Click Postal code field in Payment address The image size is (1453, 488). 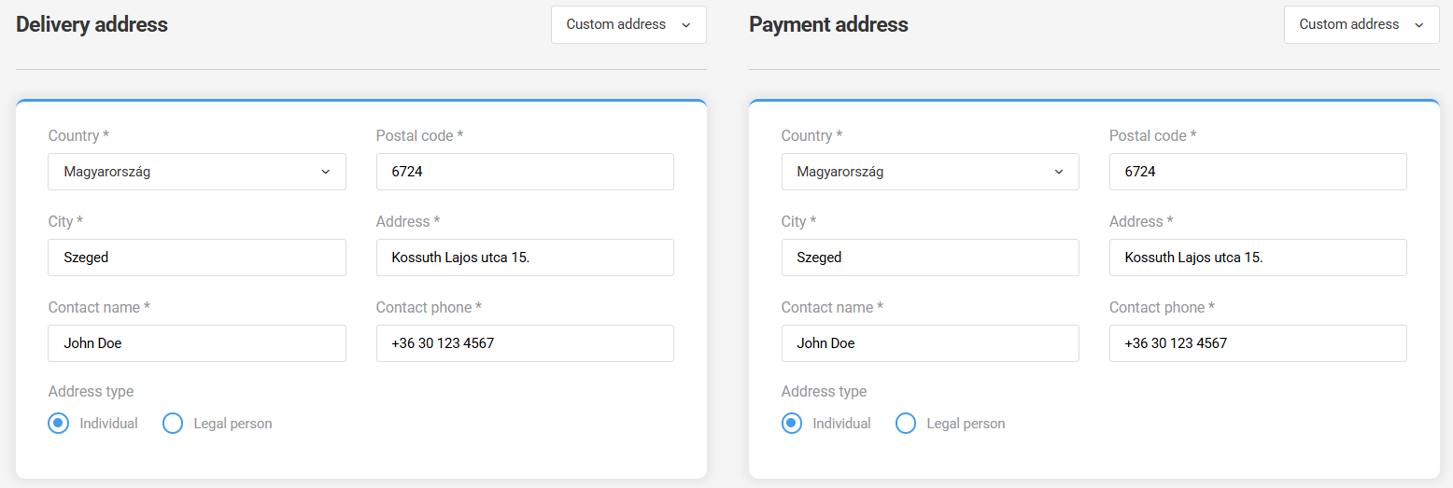(1258, 172)
